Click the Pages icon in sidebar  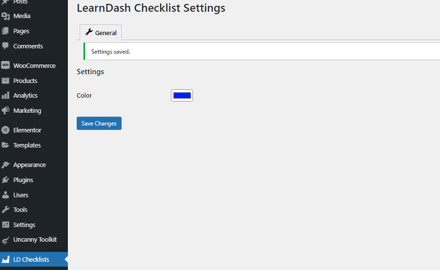pyautogui.click(x=5, y=31)
